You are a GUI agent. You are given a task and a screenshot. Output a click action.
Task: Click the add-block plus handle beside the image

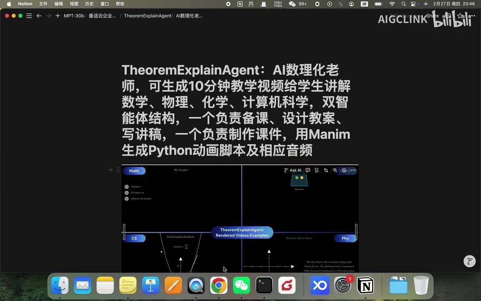point(111,169)
